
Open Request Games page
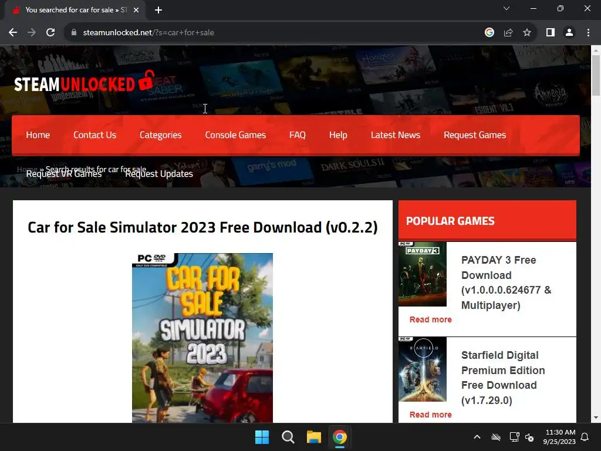(475, 135)
